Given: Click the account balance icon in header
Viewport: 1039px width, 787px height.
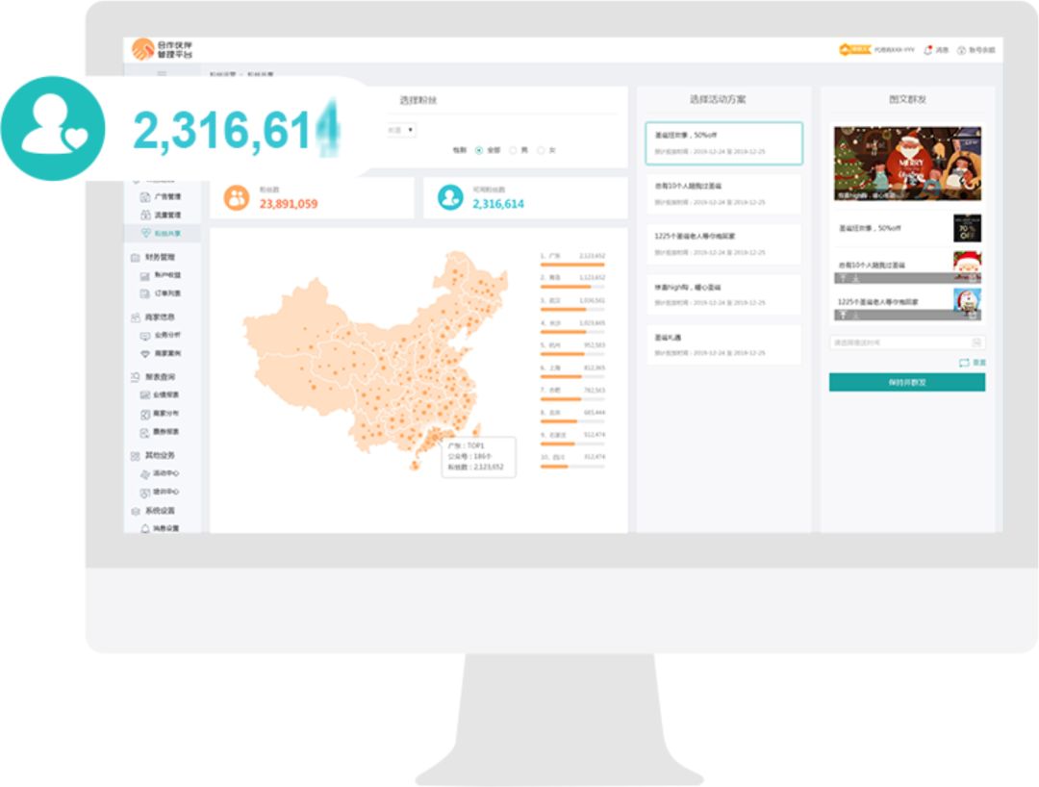Looking at the screenshot, I should click(961, 50).
